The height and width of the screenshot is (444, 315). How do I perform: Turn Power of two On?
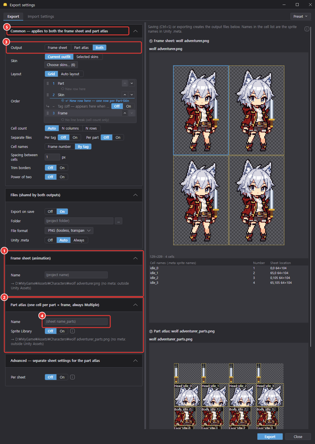(62, 177)
